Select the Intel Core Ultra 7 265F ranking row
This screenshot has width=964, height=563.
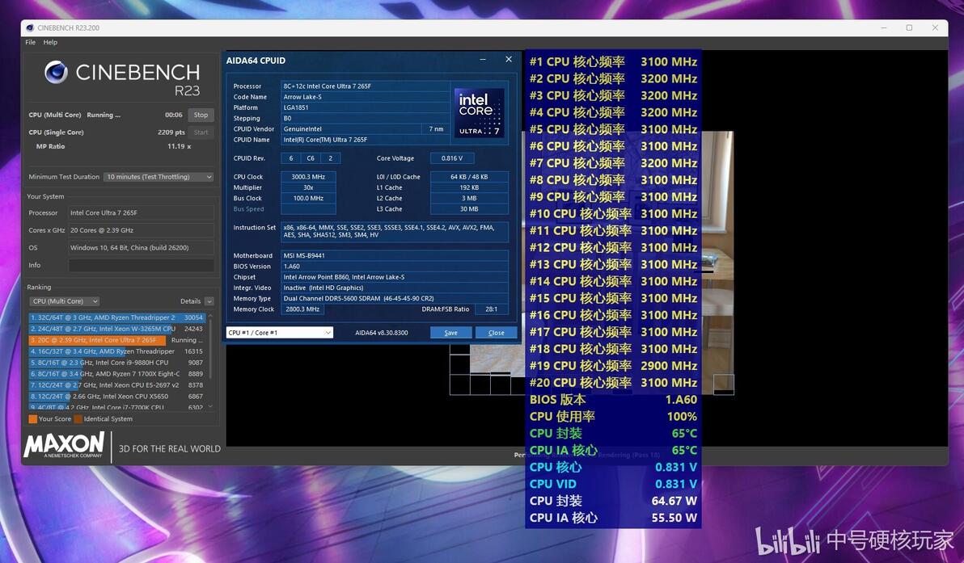(116, 340)
